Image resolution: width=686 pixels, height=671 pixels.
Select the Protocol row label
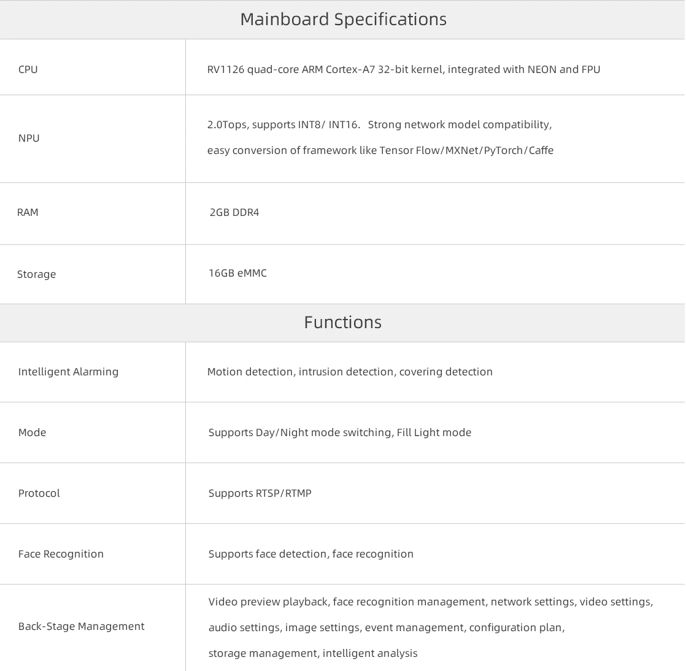pyautogui.click(x=39, y=493)
